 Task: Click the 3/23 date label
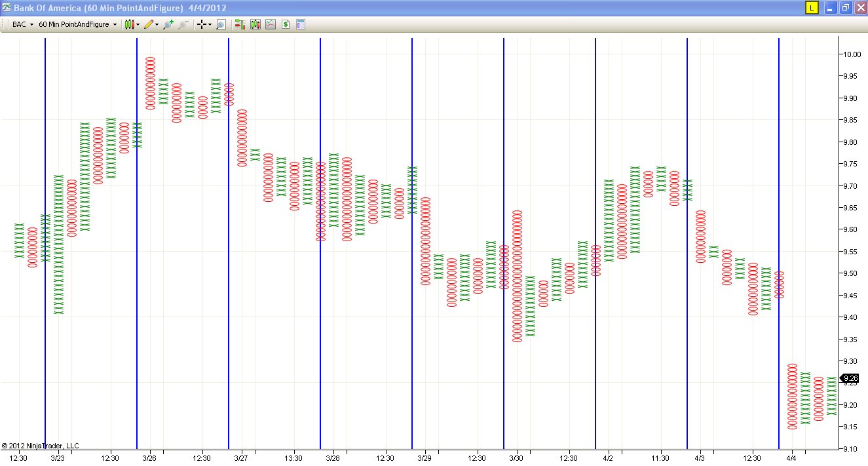coord(58,458)
